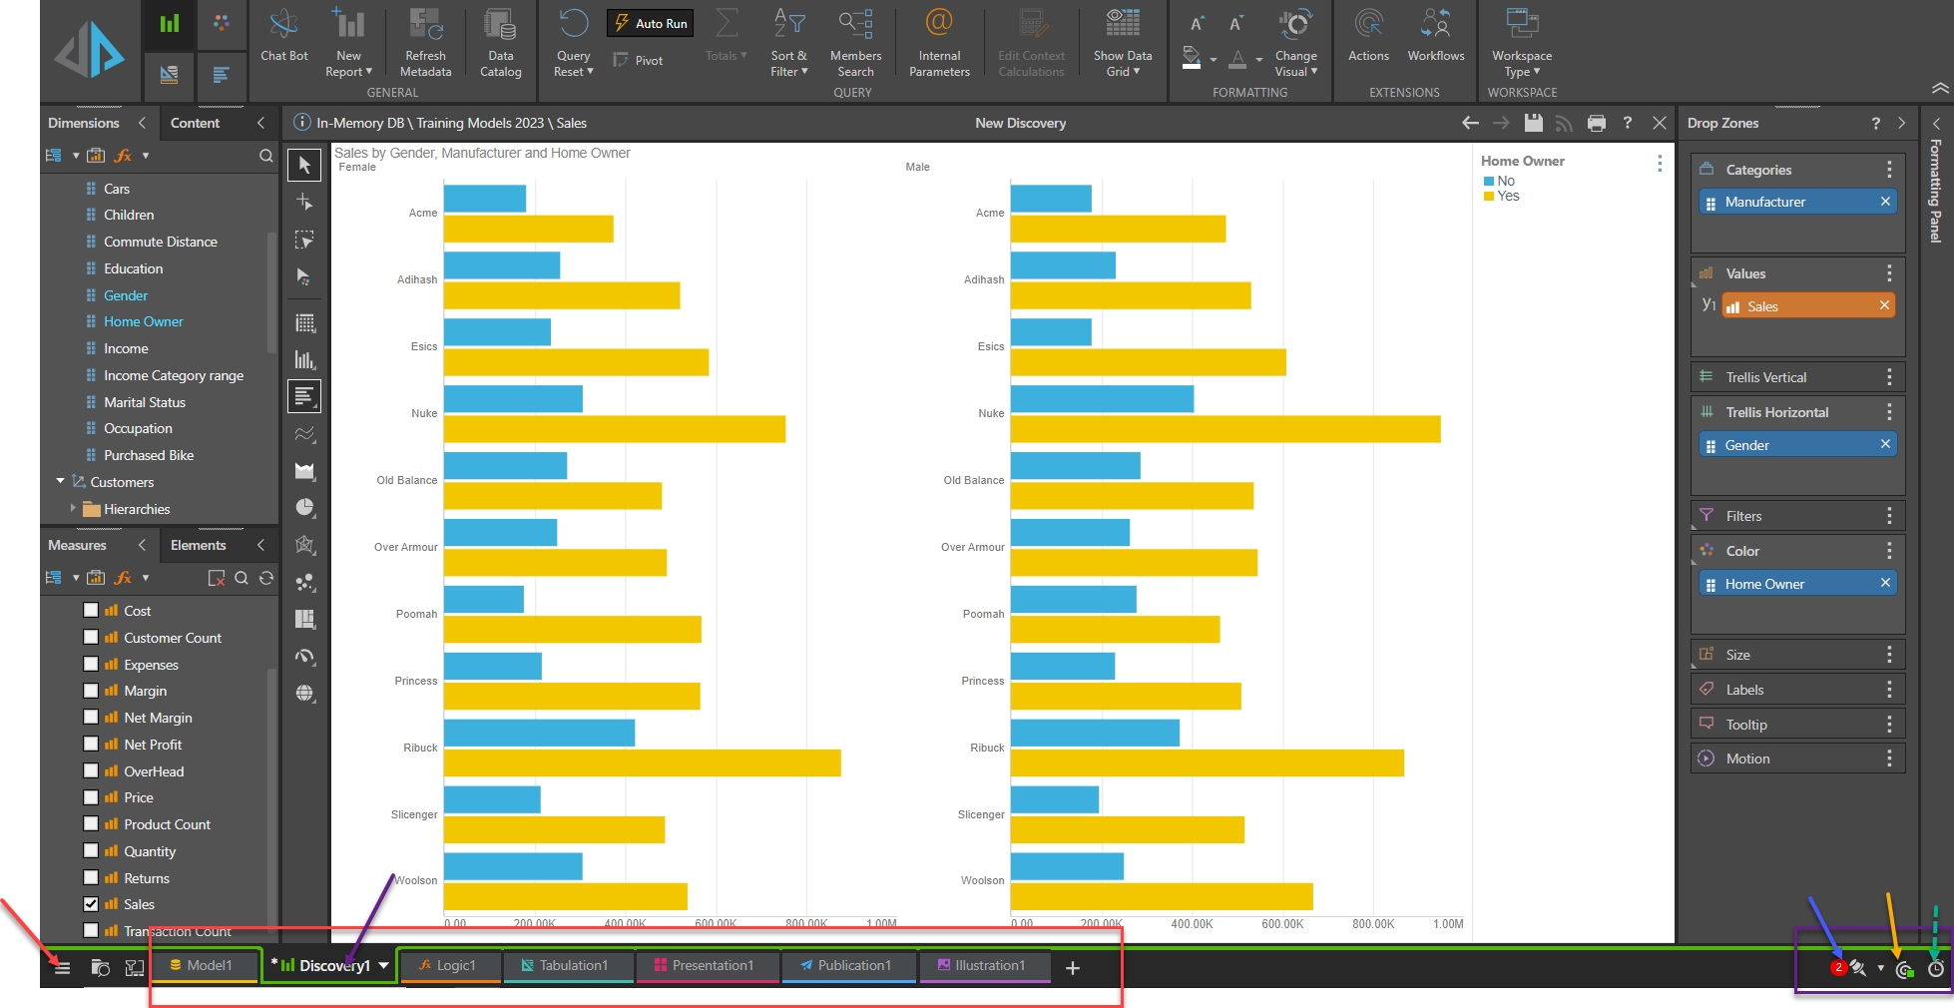Image resolution: width=1954 pixels, height=1008 pixels.
Task: Check the Margin measure checkbox
Action: pyautogui.click(x=91, y=691)
